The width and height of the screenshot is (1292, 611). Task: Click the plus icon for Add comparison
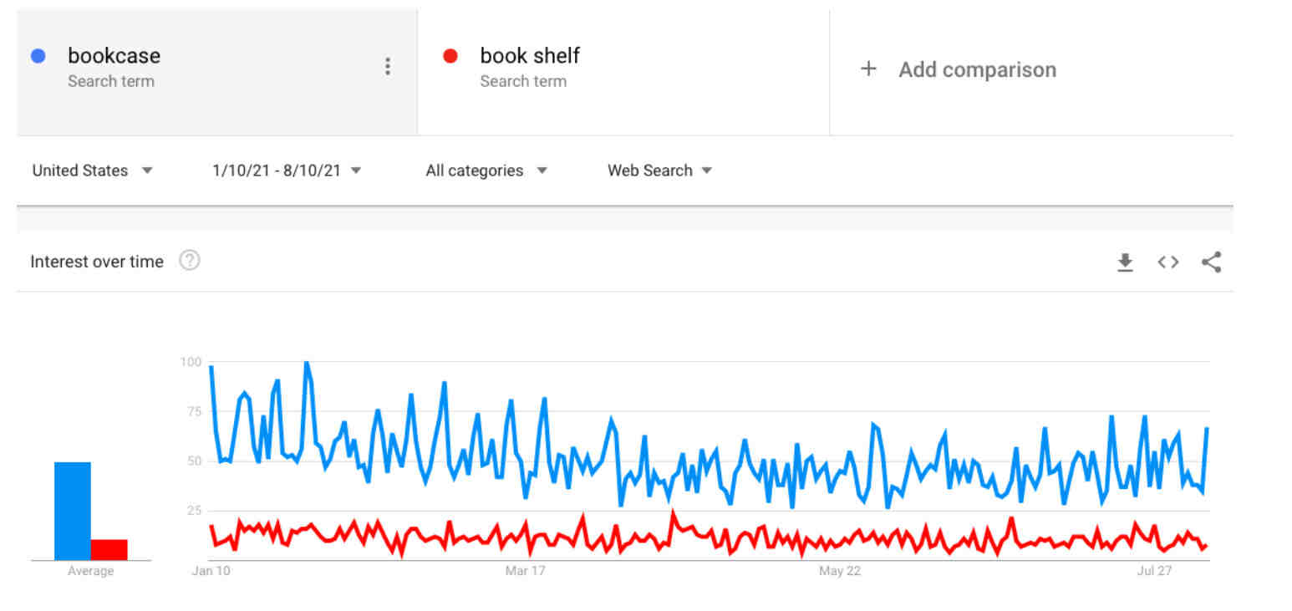coord(868,69)
